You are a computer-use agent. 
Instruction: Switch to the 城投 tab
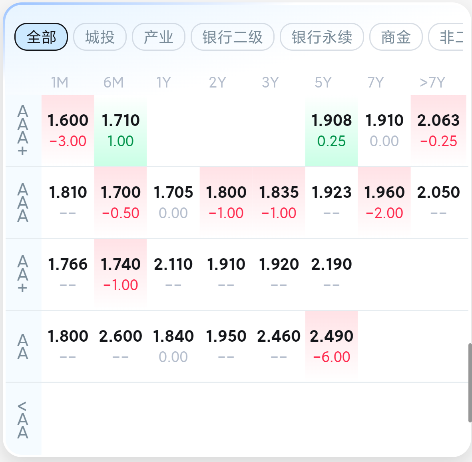coord(100,37)
